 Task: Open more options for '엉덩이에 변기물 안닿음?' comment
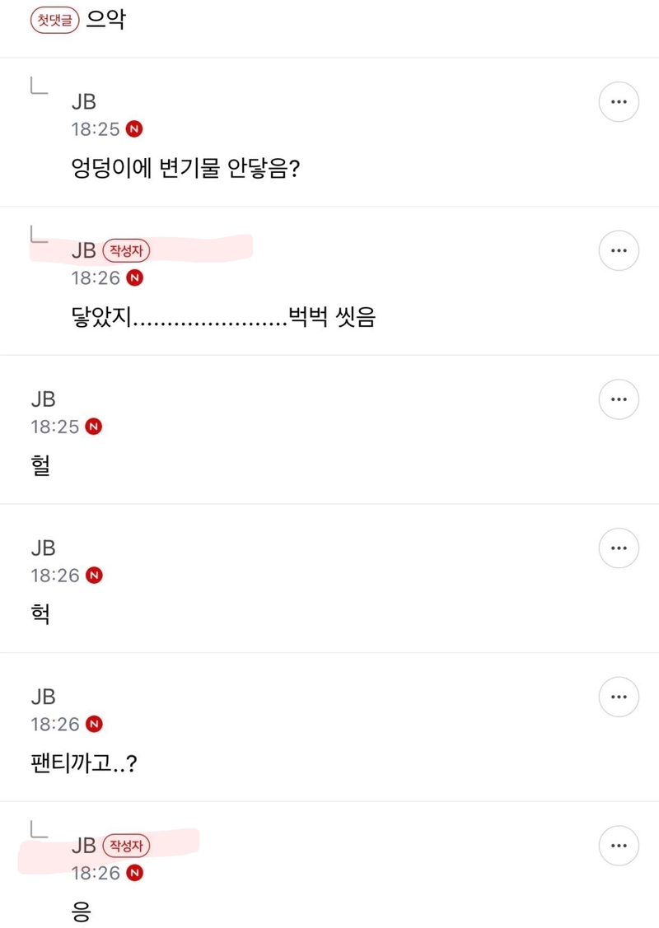click(619, 102)
